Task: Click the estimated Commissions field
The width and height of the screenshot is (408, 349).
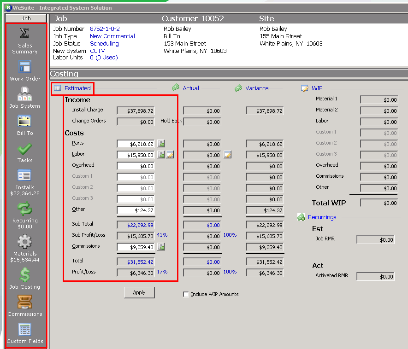Action: tap(136, 247)
